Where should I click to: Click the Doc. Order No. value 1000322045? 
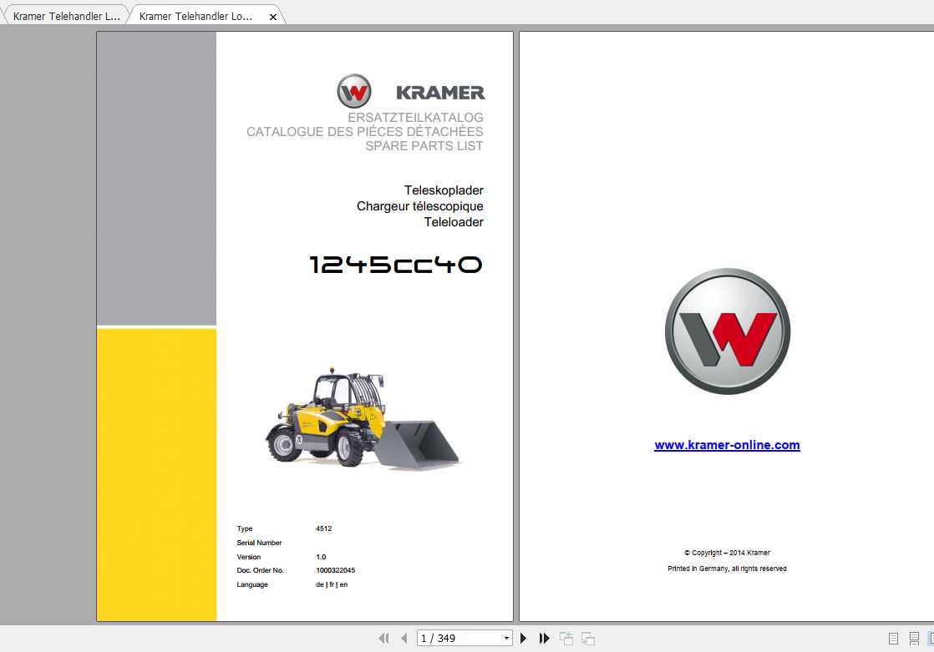(335, 570)
